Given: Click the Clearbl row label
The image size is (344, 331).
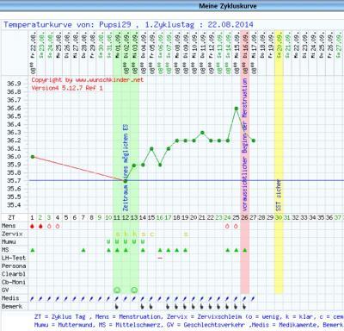Looking at the screenshot, I should 14,274.
